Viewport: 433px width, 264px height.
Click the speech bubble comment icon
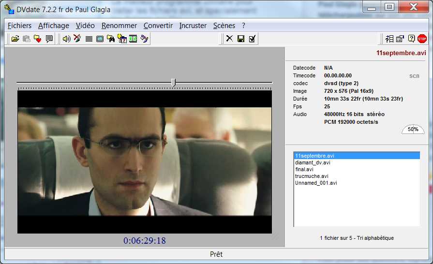[x=49, y=39]
